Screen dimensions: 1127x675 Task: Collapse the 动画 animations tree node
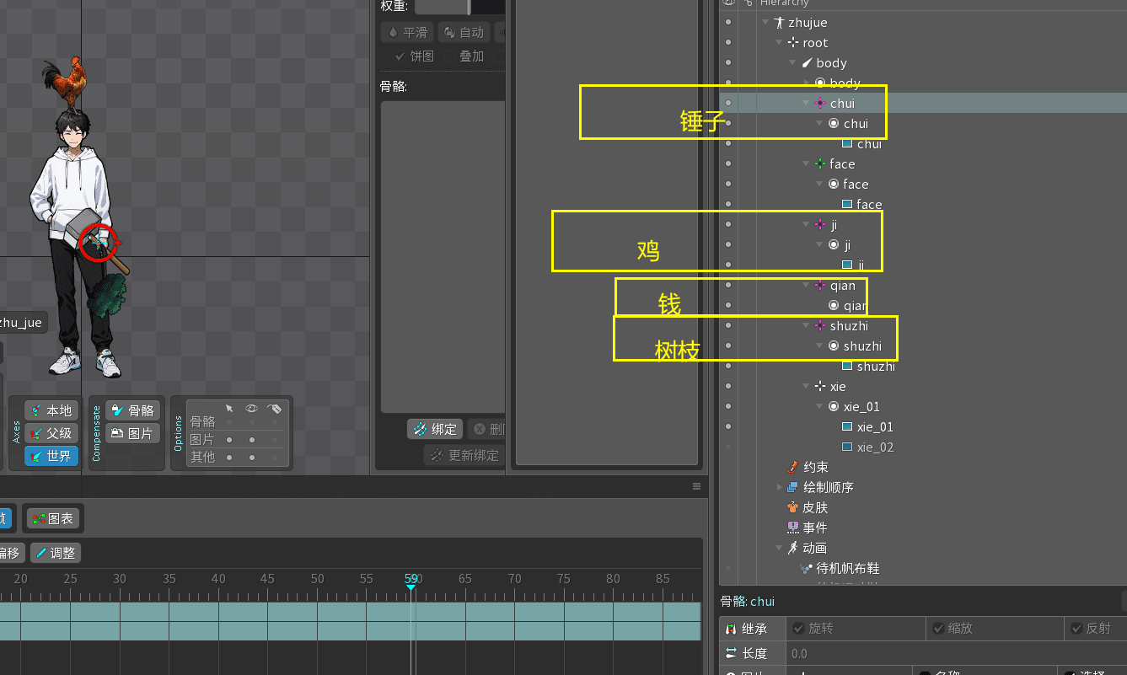(780, 548)
